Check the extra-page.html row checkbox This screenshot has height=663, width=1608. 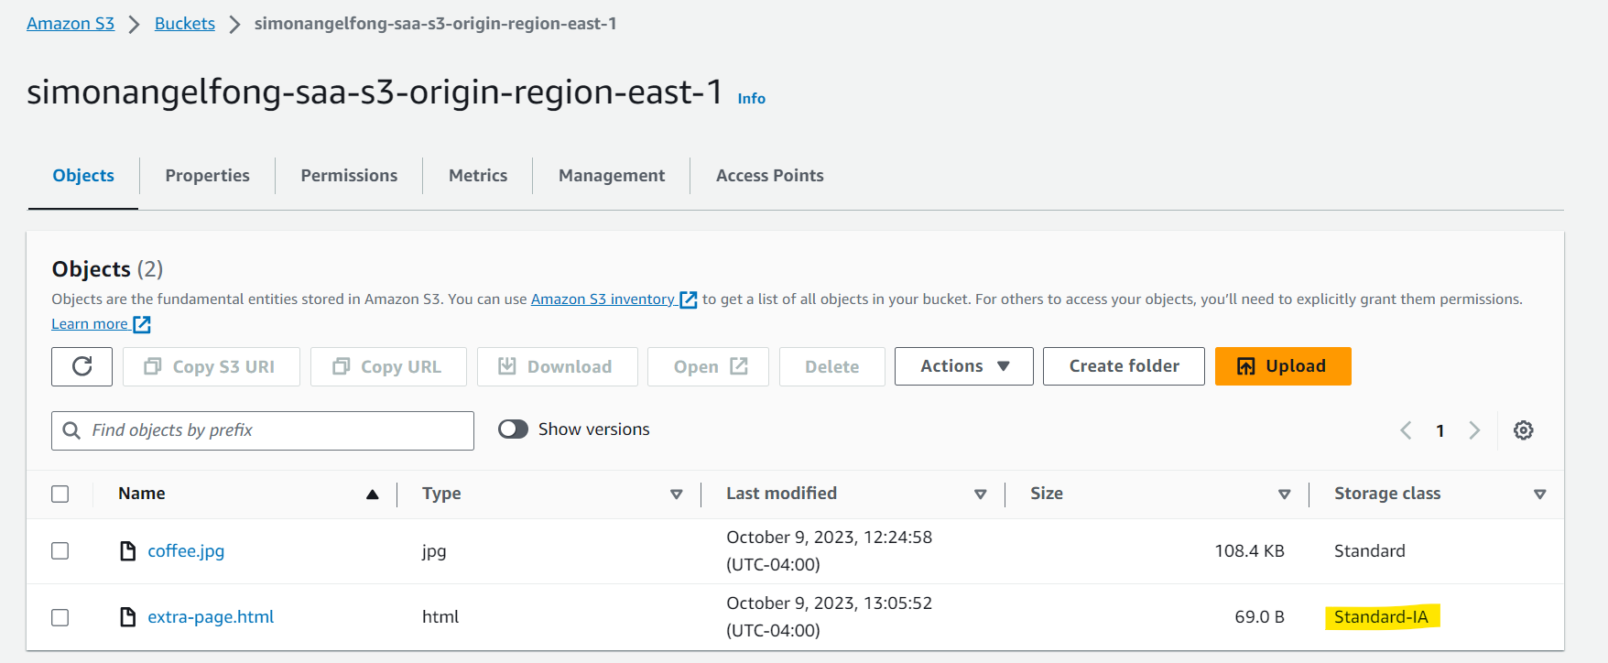60,616
